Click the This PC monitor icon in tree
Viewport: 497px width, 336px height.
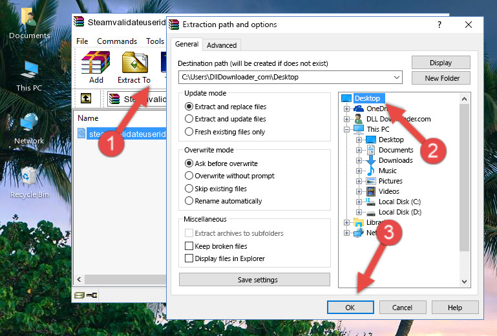[359, 129]
